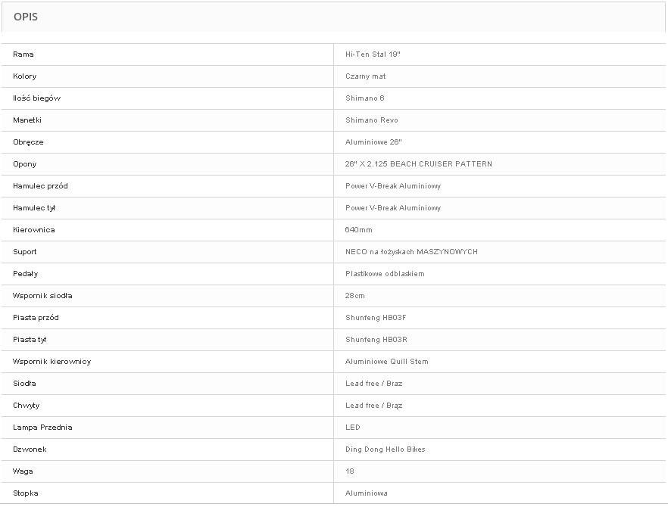Screen dimensions: 668x507
Task: Click the Stopka Aluminiowa value
Action: tap(367, 493)
